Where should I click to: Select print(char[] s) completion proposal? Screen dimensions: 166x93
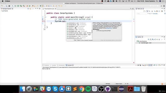(x=79, y=23)
